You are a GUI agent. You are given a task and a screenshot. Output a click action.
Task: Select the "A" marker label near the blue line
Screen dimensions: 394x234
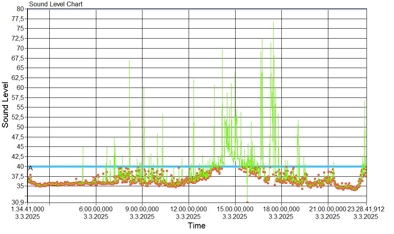click(30, 168)
